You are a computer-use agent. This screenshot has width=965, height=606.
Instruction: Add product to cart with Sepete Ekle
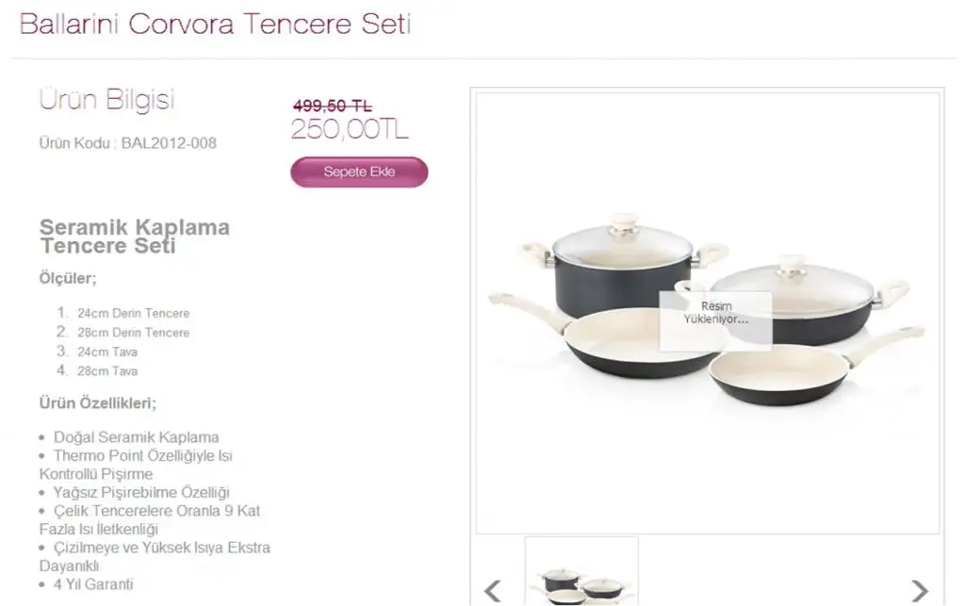(359, 172)
